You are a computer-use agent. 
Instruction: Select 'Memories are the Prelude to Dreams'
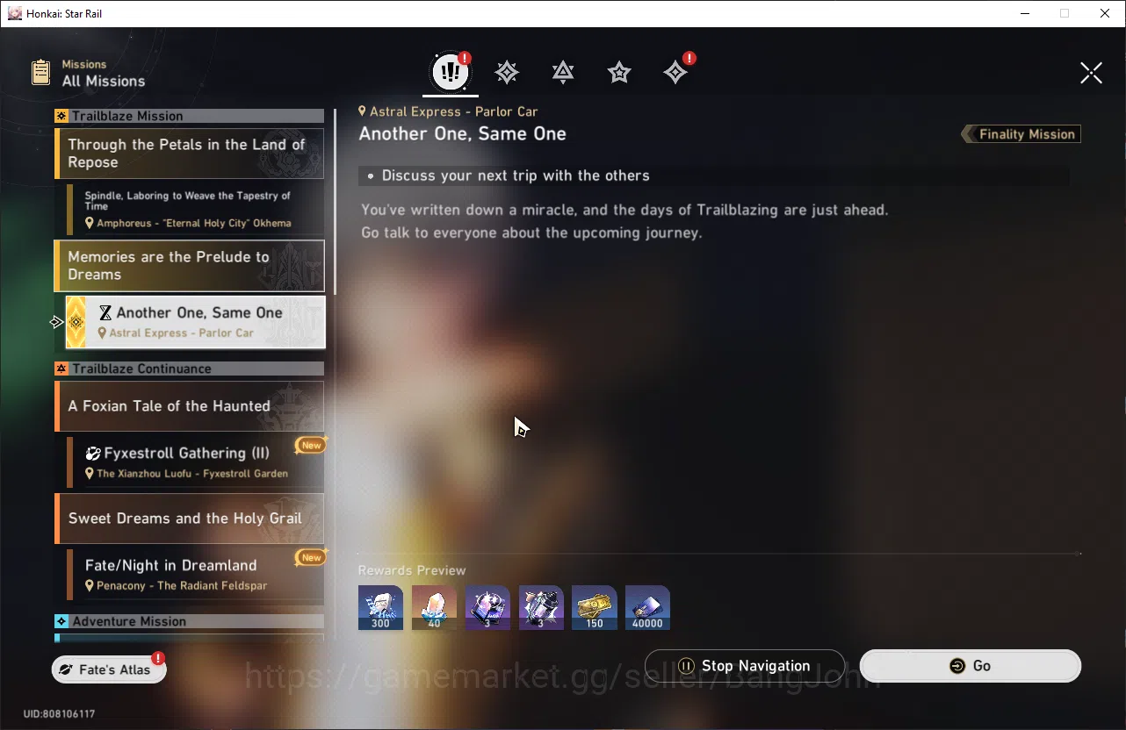pyautogui.click(x=189, y=266)
